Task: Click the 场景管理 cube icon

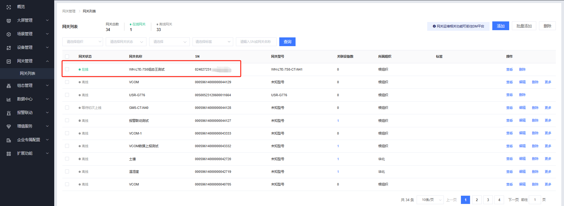Action: [x=9, y=34]
